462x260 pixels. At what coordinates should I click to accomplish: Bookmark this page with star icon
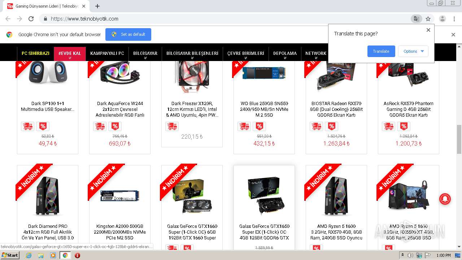click(428, 19)
